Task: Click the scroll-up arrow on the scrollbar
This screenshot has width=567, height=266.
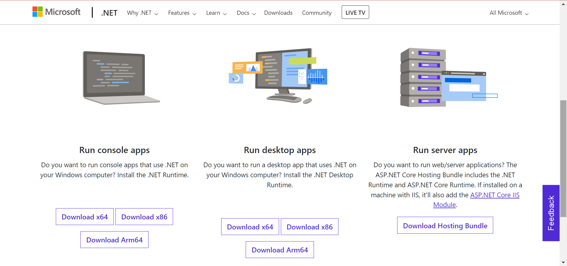Action: [563, 4]
